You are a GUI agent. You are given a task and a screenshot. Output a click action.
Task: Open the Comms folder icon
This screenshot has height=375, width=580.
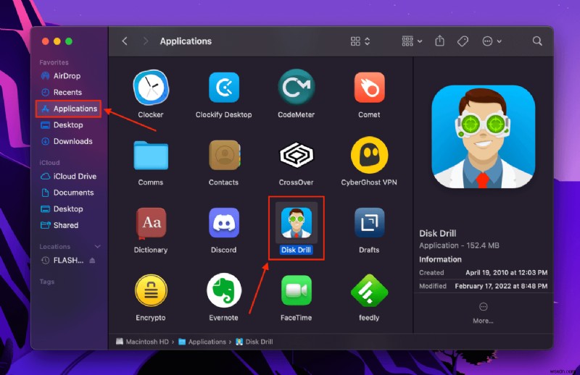click(151, 156)
